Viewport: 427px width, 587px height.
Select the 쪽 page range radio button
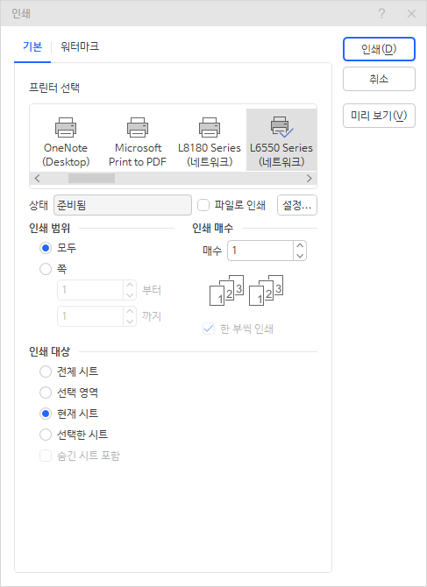(x=46, y=269)
